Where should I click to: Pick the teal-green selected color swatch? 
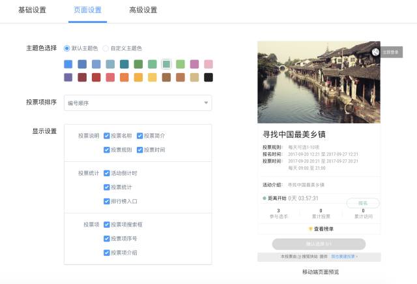(166, 64)
